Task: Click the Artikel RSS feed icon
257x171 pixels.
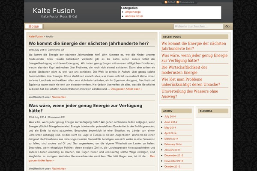Action: (166, 2)
